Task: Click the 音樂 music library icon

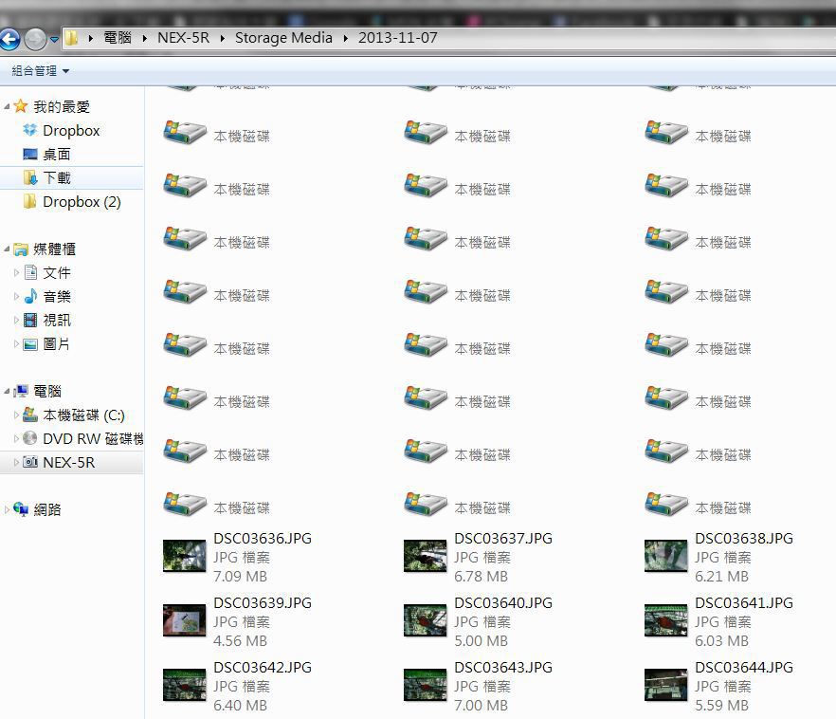Action: (x=30, y=297)
